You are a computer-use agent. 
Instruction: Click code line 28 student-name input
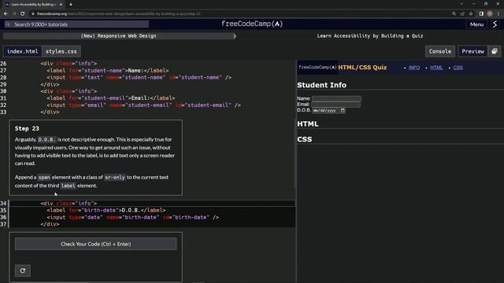(139, 77)
